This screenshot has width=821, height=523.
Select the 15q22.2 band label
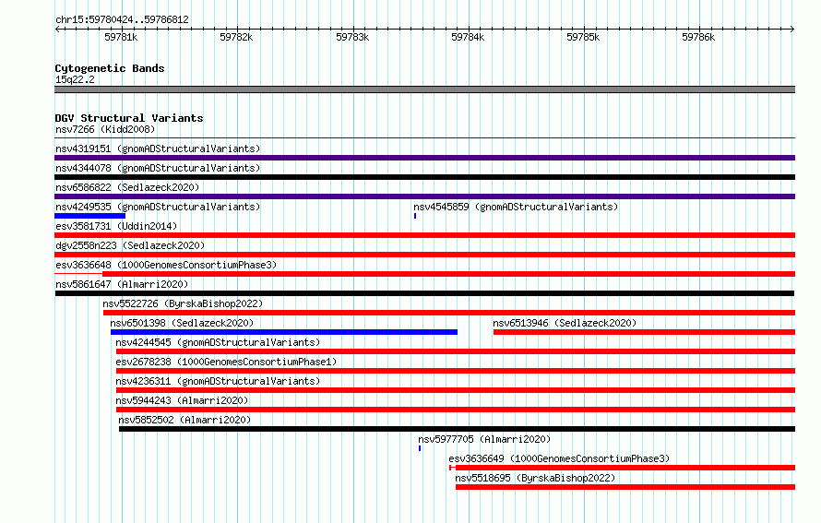pyautogui.click(x=75, y=79)
